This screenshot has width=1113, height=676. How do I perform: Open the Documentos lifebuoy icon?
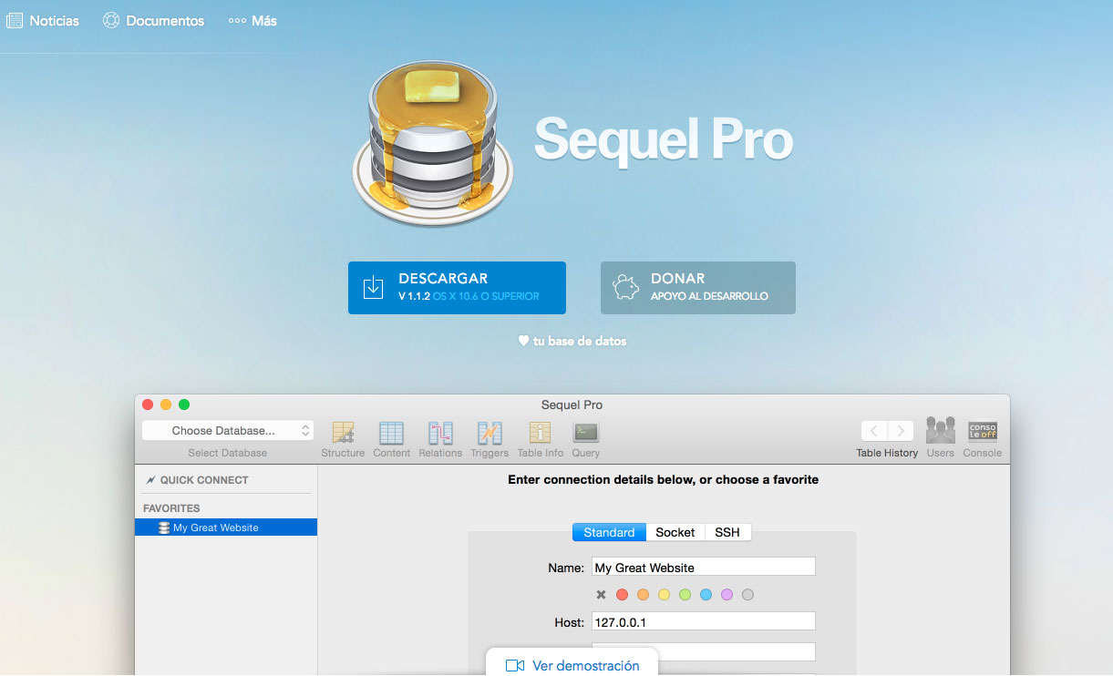coord(110,20)
